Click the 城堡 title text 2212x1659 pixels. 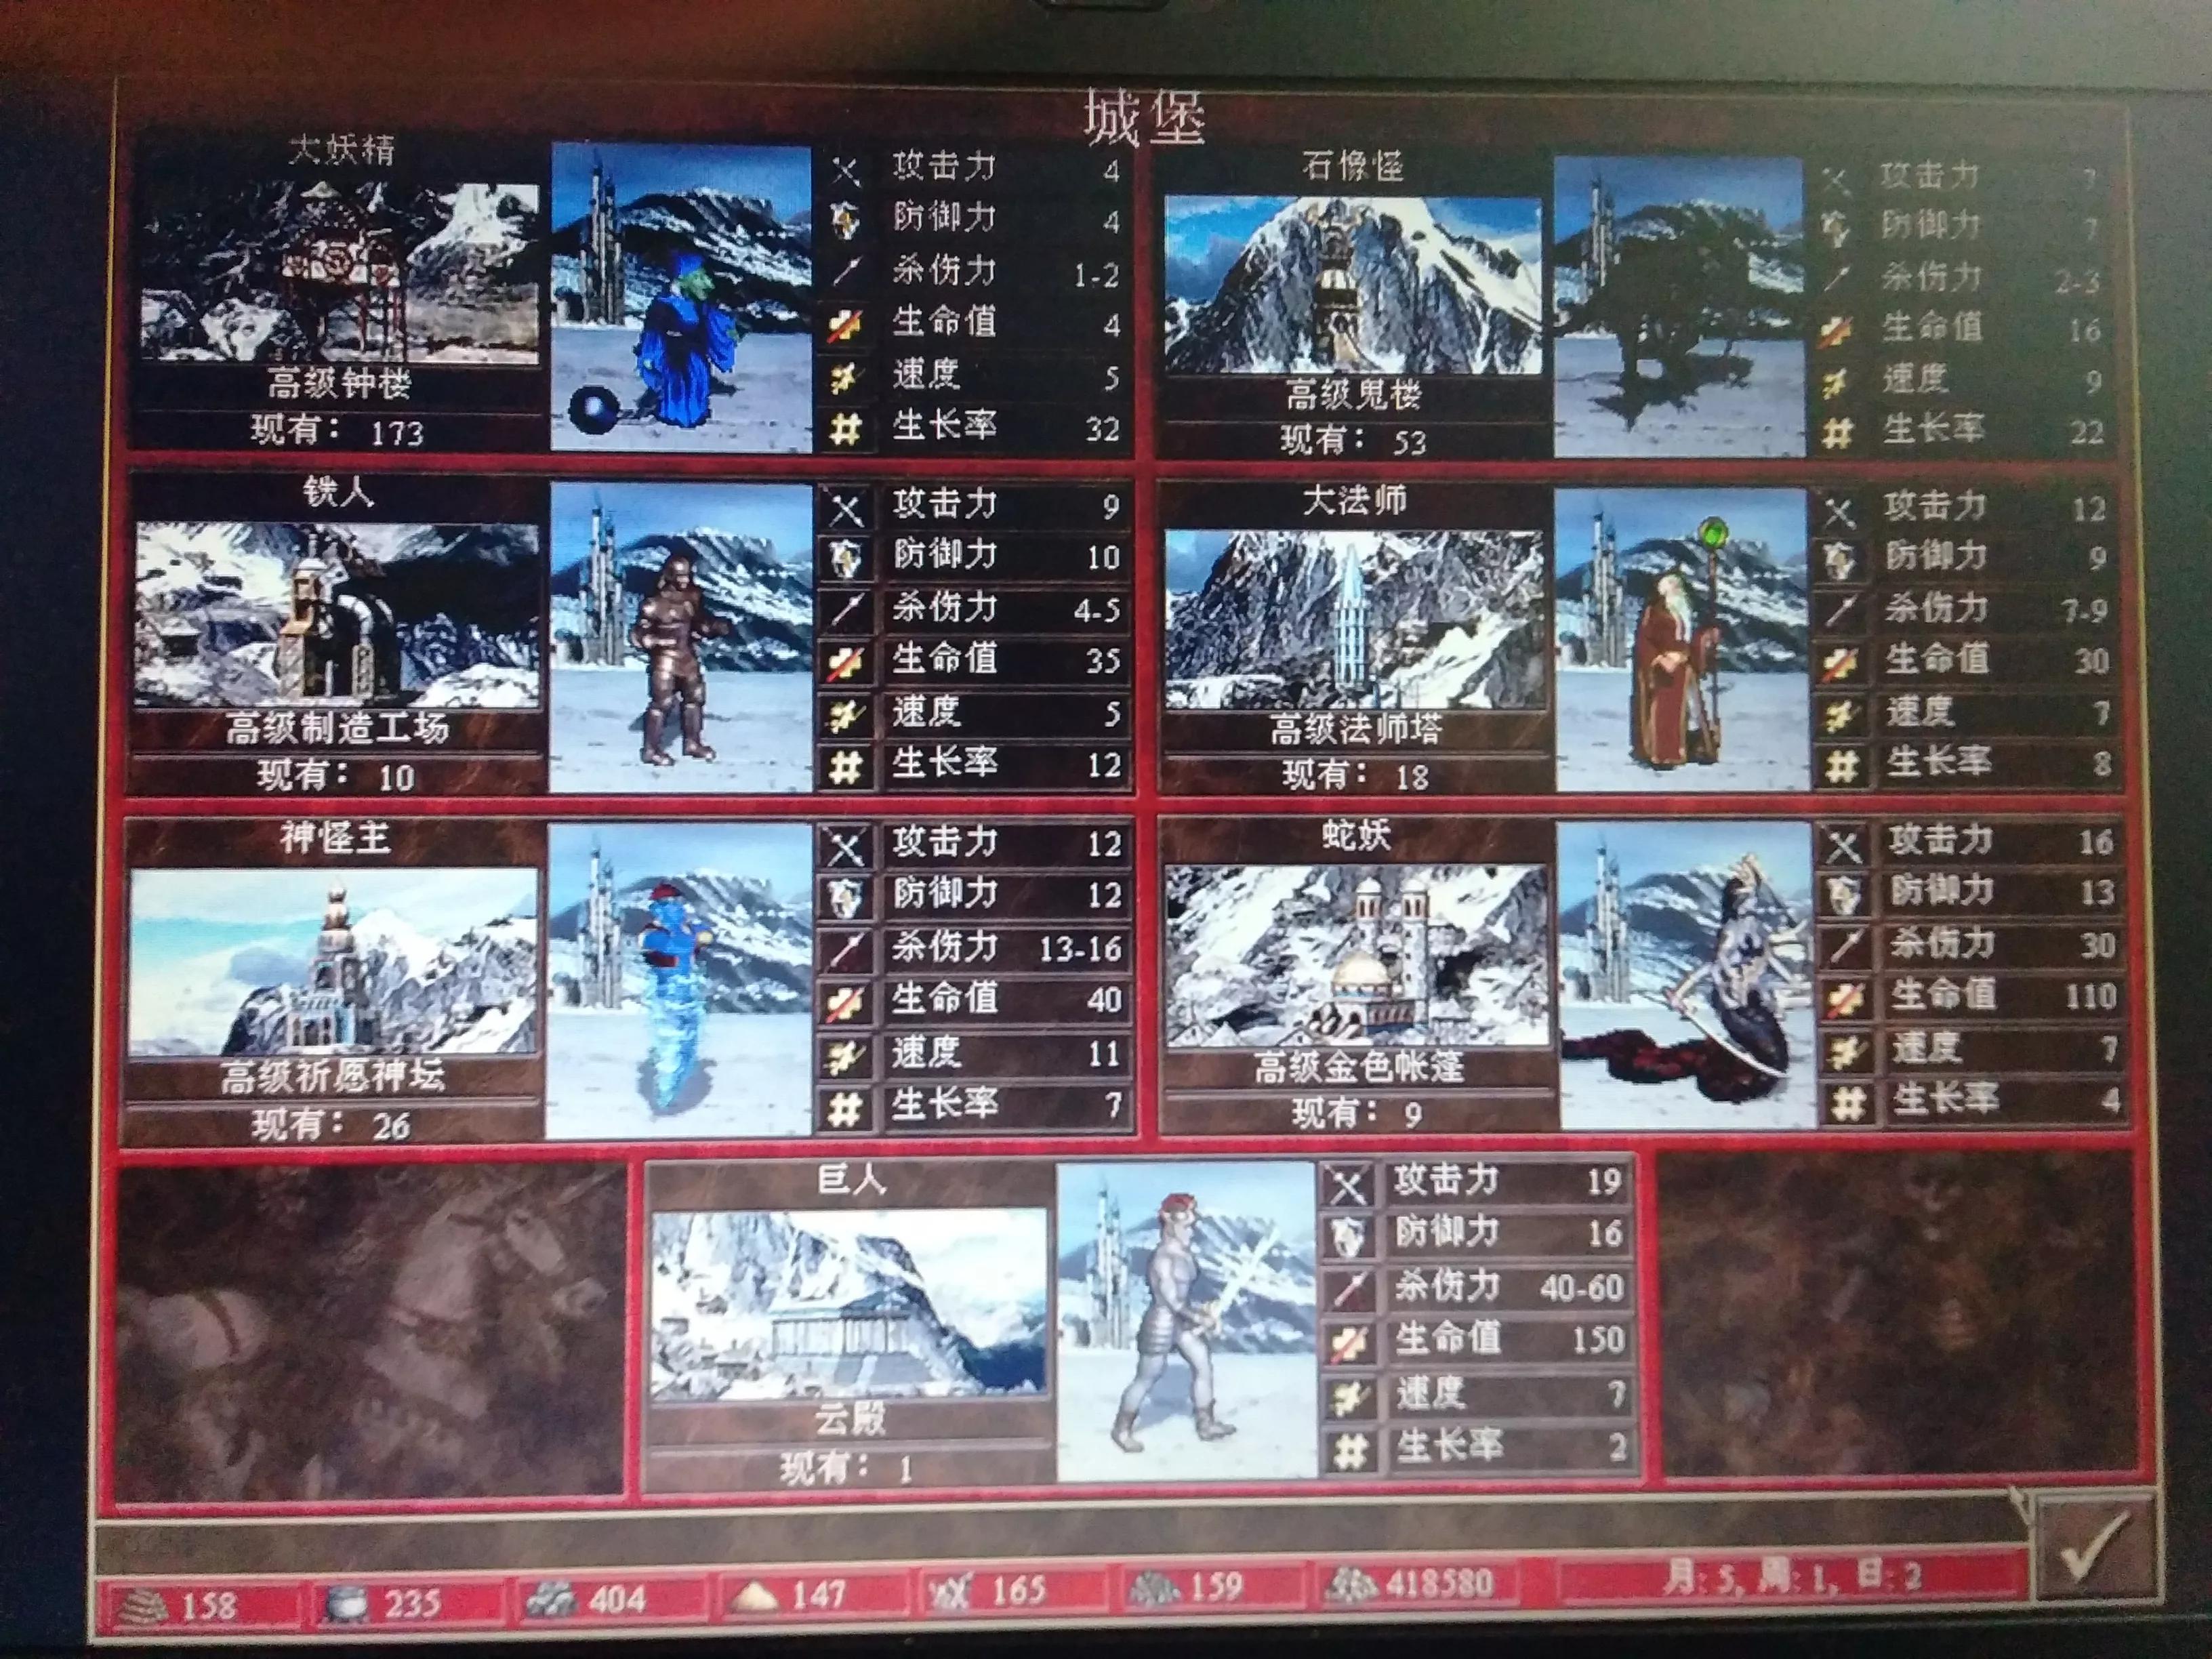click(x=1145, y=118)
